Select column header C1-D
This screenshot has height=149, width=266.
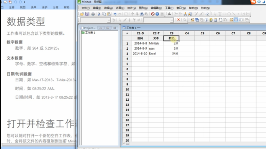140,33
